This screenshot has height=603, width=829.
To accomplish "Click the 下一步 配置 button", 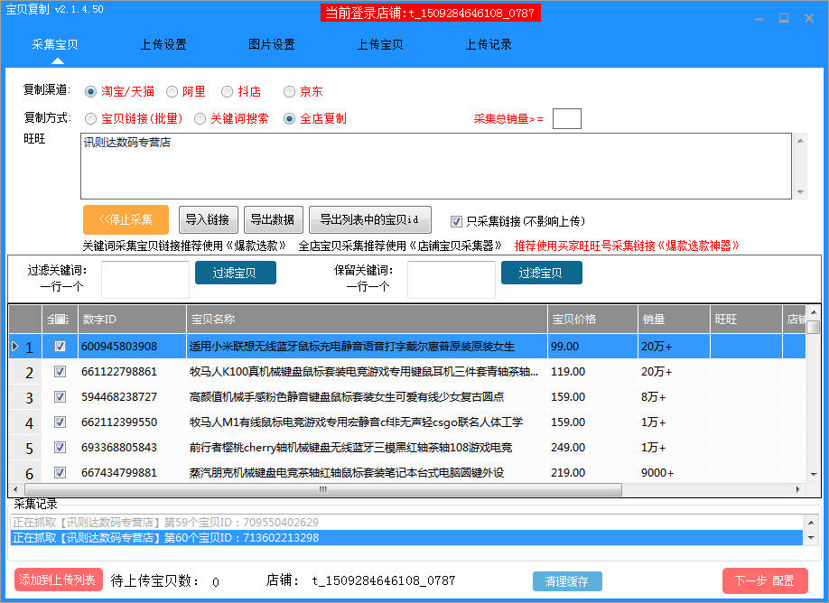I will pos(768,580).
